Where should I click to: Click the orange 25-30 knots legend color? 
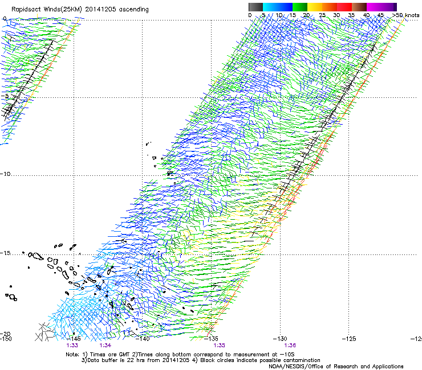click(x=330, y=7)
